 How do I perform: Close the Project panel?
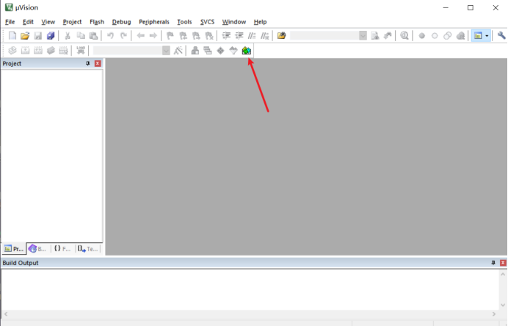pyautogui.click(x=98, y=64)
